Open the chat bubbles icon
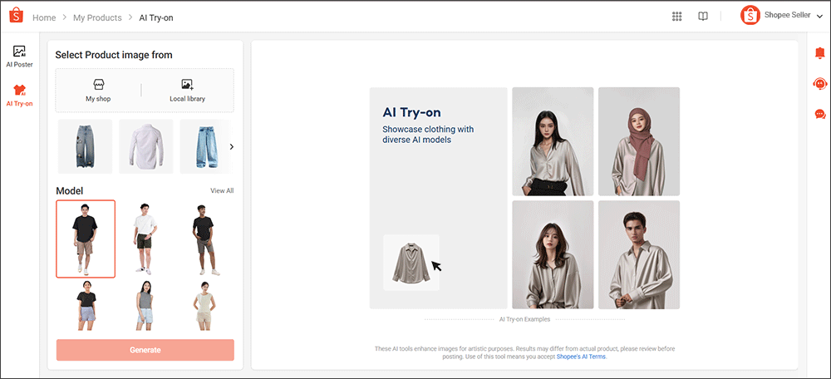831x379 pixels. coord(820,114)
